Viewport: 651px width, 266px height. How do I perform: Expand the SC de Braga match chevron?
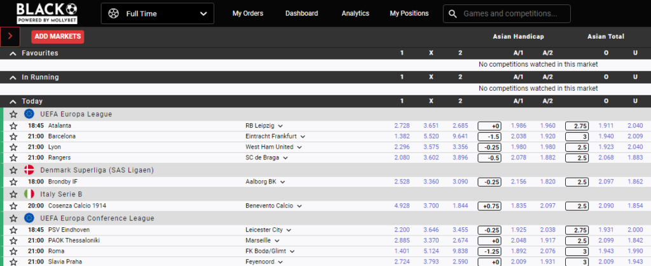(x=285, y=158)
